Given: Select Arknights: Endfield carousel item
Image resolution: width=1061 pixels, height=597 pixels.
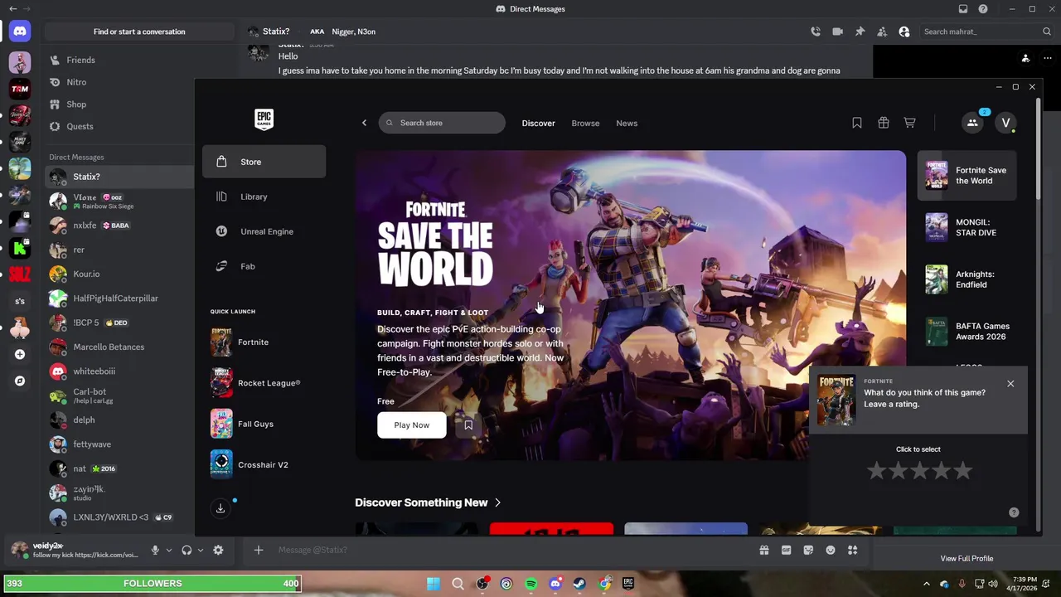Looking at the screenshot, I should (x=967, y=279).
